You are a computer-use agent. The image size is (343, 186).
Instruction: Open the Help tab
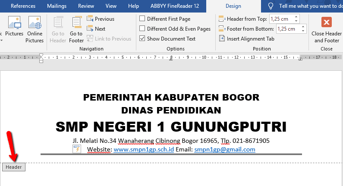click(x=133, y=6)
